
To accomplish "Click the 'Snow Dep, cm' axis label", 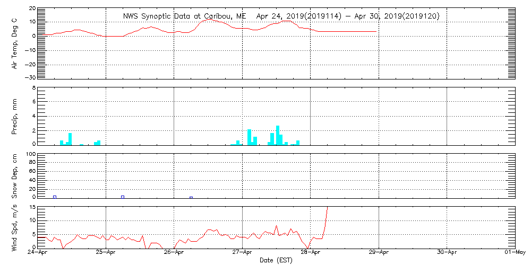I will pyautogui.click(x=14, y=176).
